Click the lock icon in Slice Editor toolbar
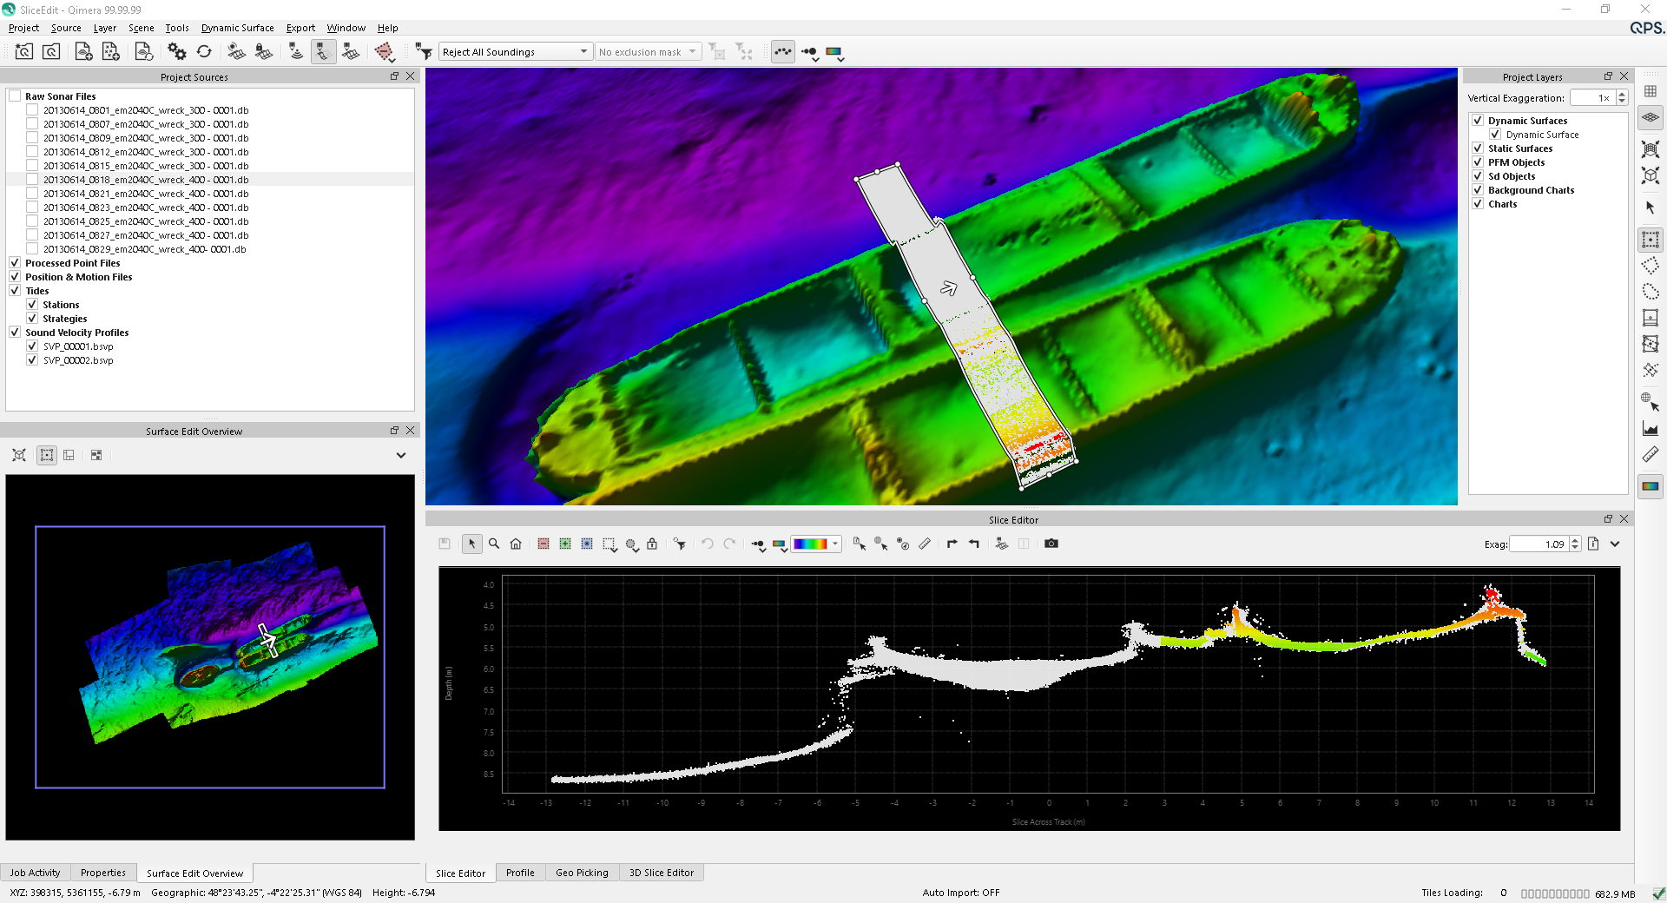This screenshot has width=1667, height=903. coord(652,544)
